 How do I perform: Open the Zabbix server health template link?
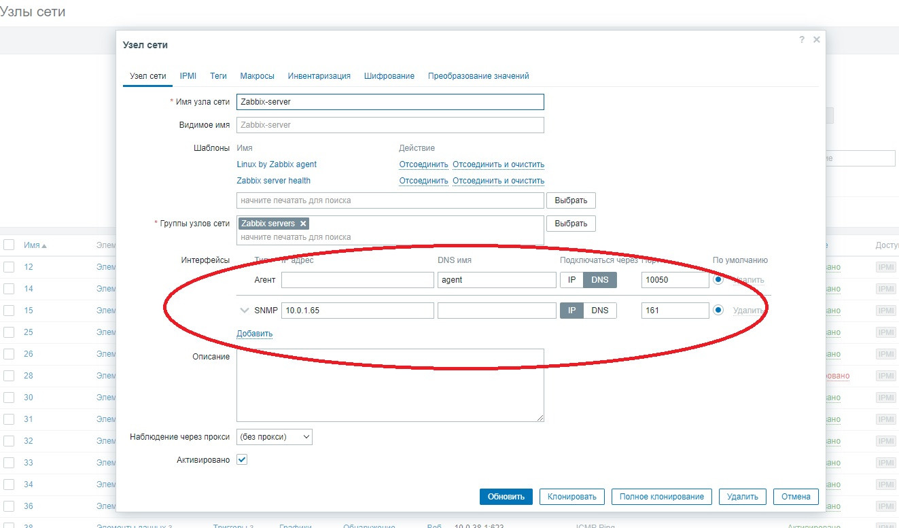[274, 181]
